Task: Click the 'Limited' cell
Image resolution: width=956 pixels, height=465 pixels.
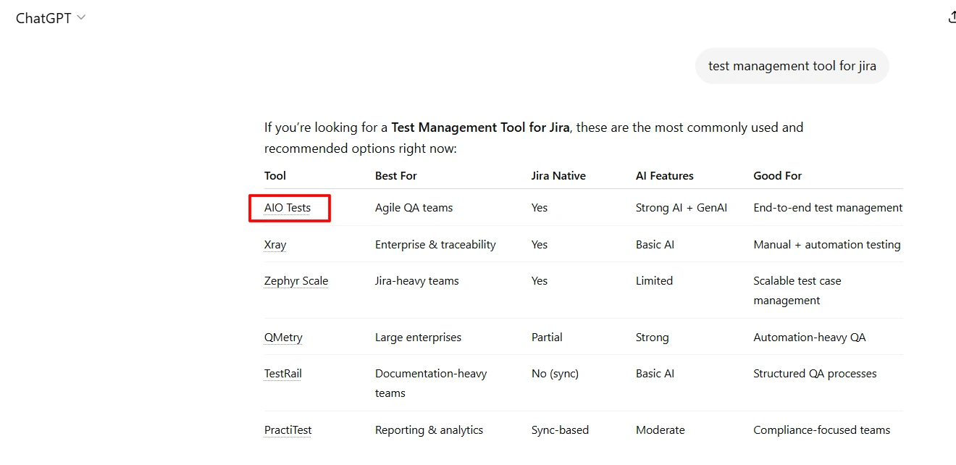Action: click(654, 281)
